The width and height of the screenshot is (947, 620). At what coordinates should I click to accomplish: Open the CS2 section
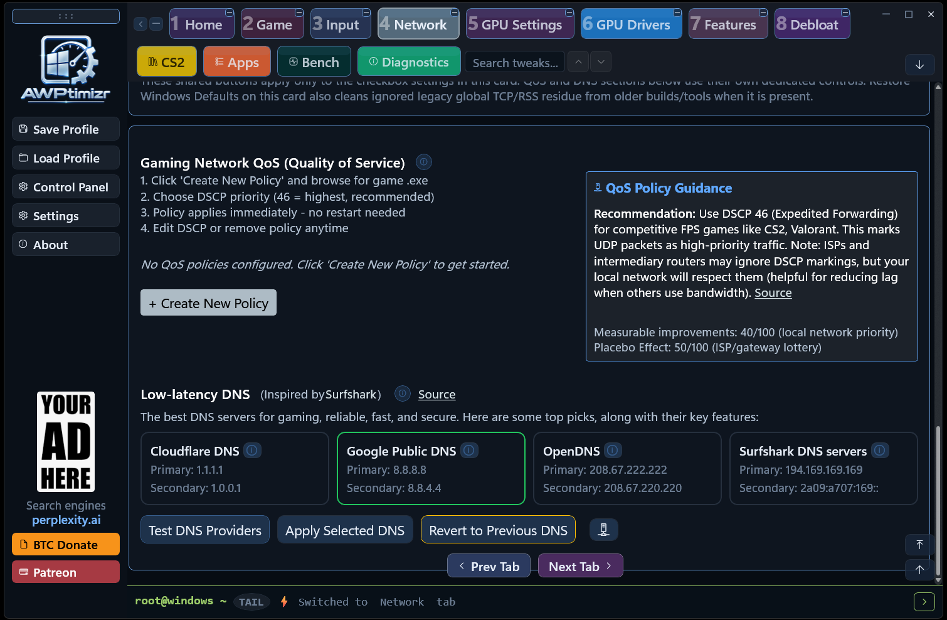click(x=167, y=61)
